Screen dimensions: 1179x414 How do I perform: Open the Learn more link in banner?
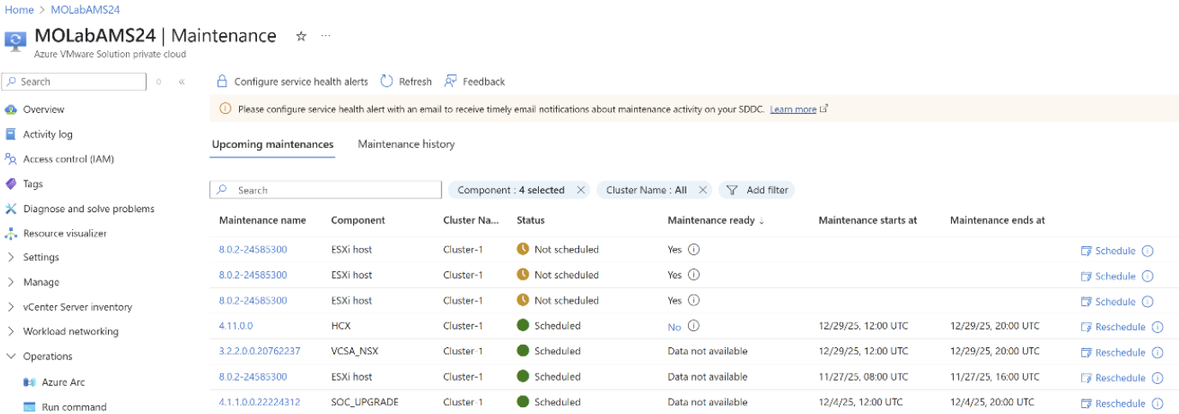(793, 109)
